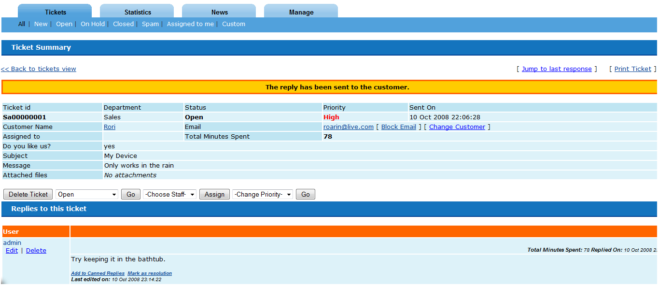View tickets Assigned to me
This screenshot has width=658, height=285.
point(190,24)
